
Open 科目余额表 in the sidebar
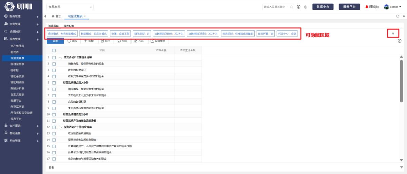[17, 64]
